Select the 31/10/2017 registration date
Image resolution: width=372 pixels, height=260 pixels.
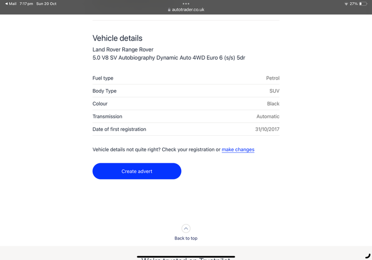click(x=267, y=129)
